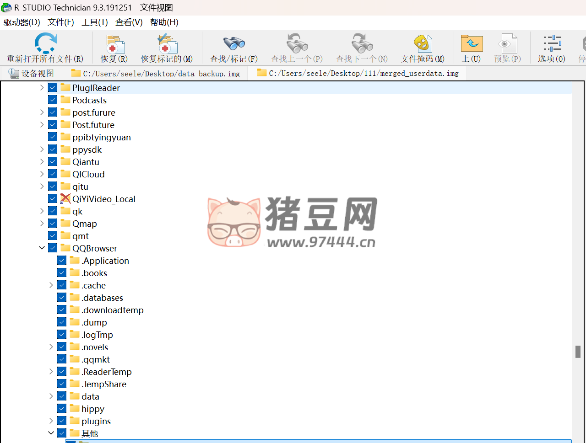Screen dimensions: 586x443
Task: Collapse the QQBrowser folder tree
Action: click(42, 248)
